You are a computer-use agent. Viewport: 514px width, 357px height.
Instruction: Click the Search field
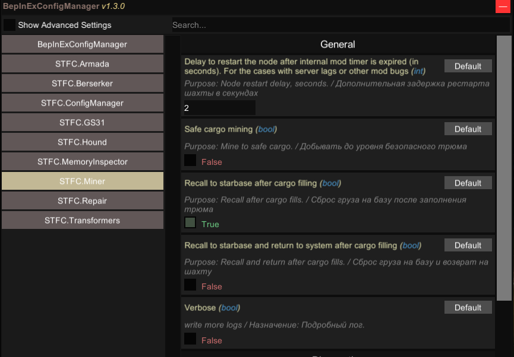point(340,25)
